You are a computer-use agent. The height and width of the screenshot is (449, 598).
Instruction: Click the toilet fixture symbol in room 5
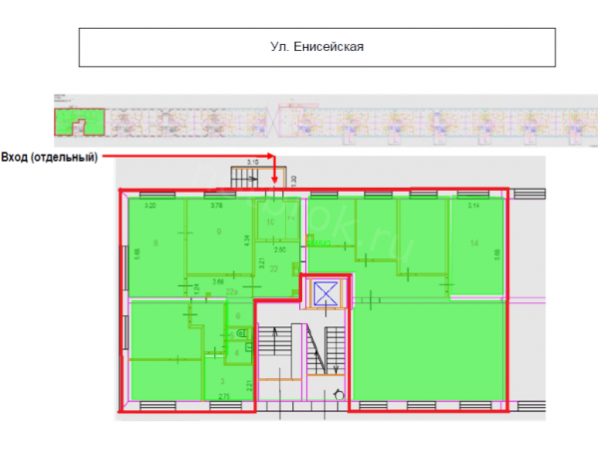[242, 333]
